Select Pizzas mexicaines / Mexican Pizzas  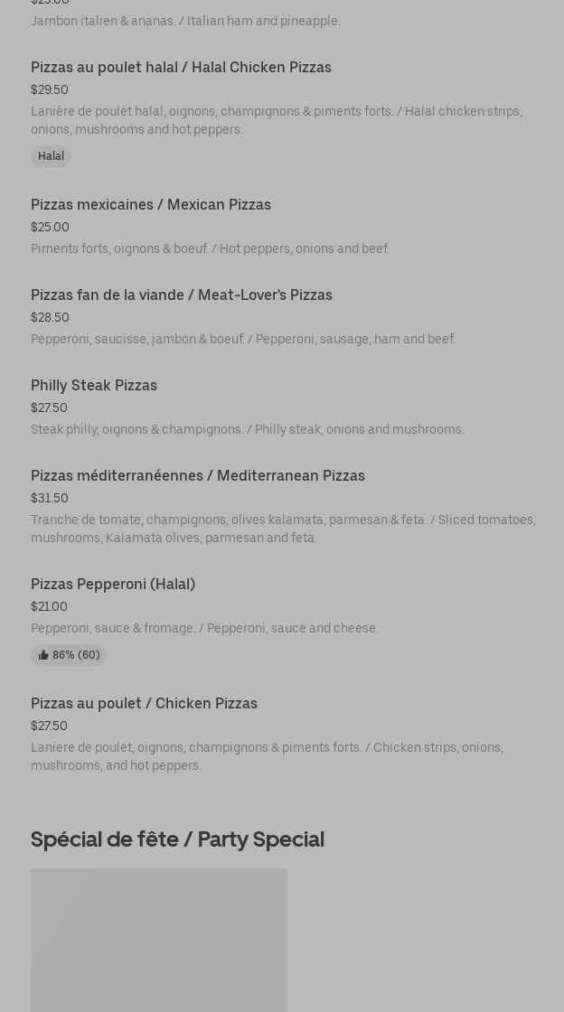click(x=151, y=205)
